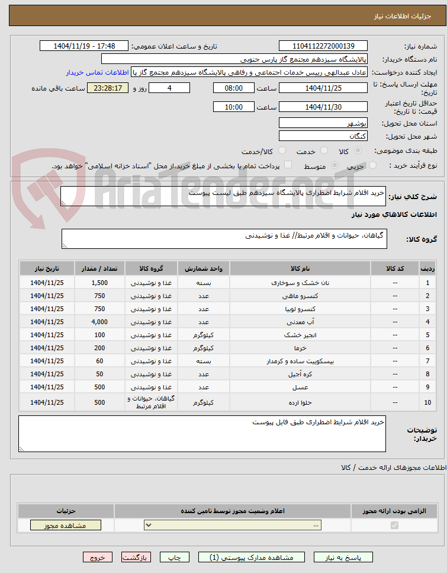The image size is (447, 573).
Task: Click item name آب معدنی
Action: point(300,322)
